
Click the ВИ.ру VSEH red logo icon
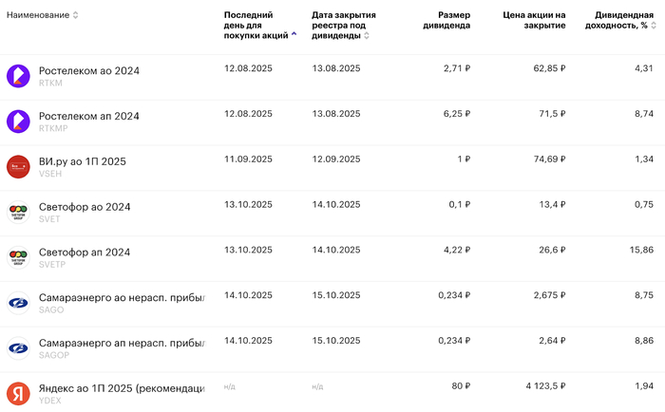(x=19, y=167)
